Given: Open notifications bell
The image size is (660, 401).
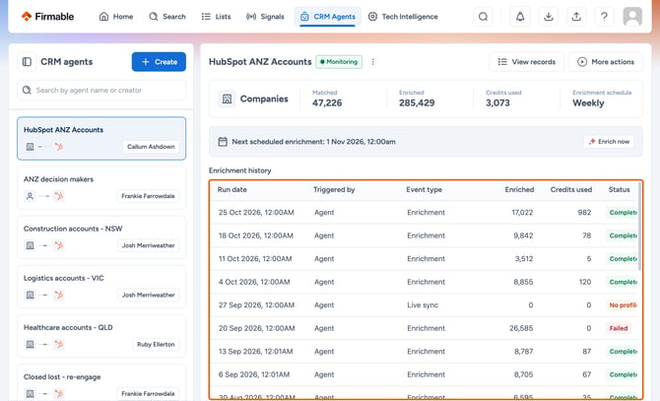Looking at the screenshot, I should pos(520,17).
